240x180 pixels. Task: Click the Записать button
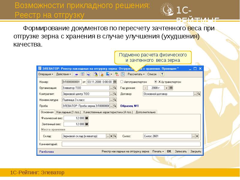click(181, 151)
